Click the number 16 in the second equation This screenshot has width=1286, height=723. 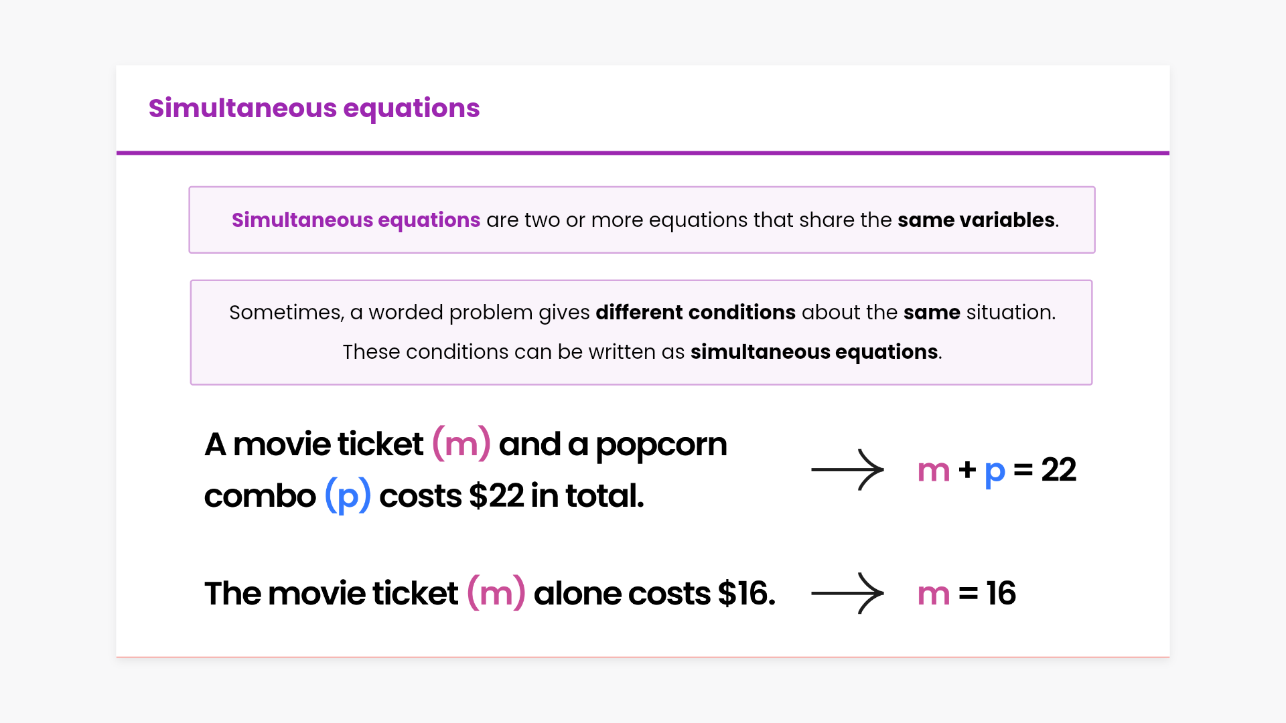[1001, 594]
